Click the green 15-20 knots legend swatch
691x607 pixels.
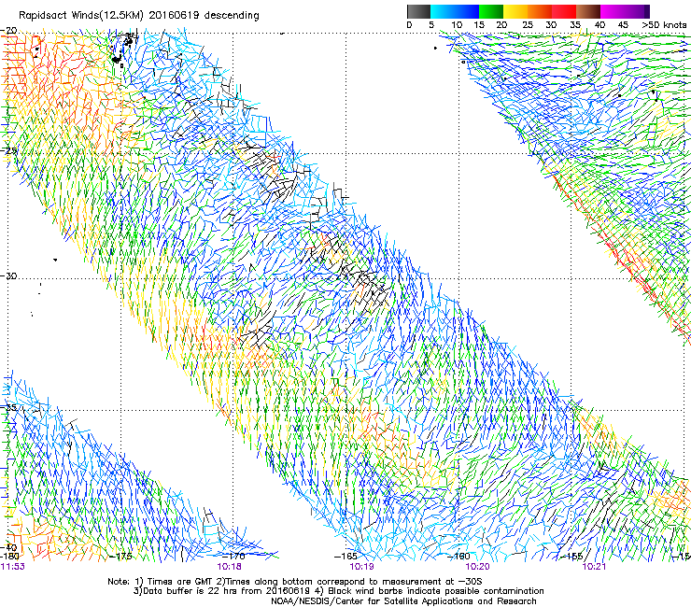pos(491,11)
